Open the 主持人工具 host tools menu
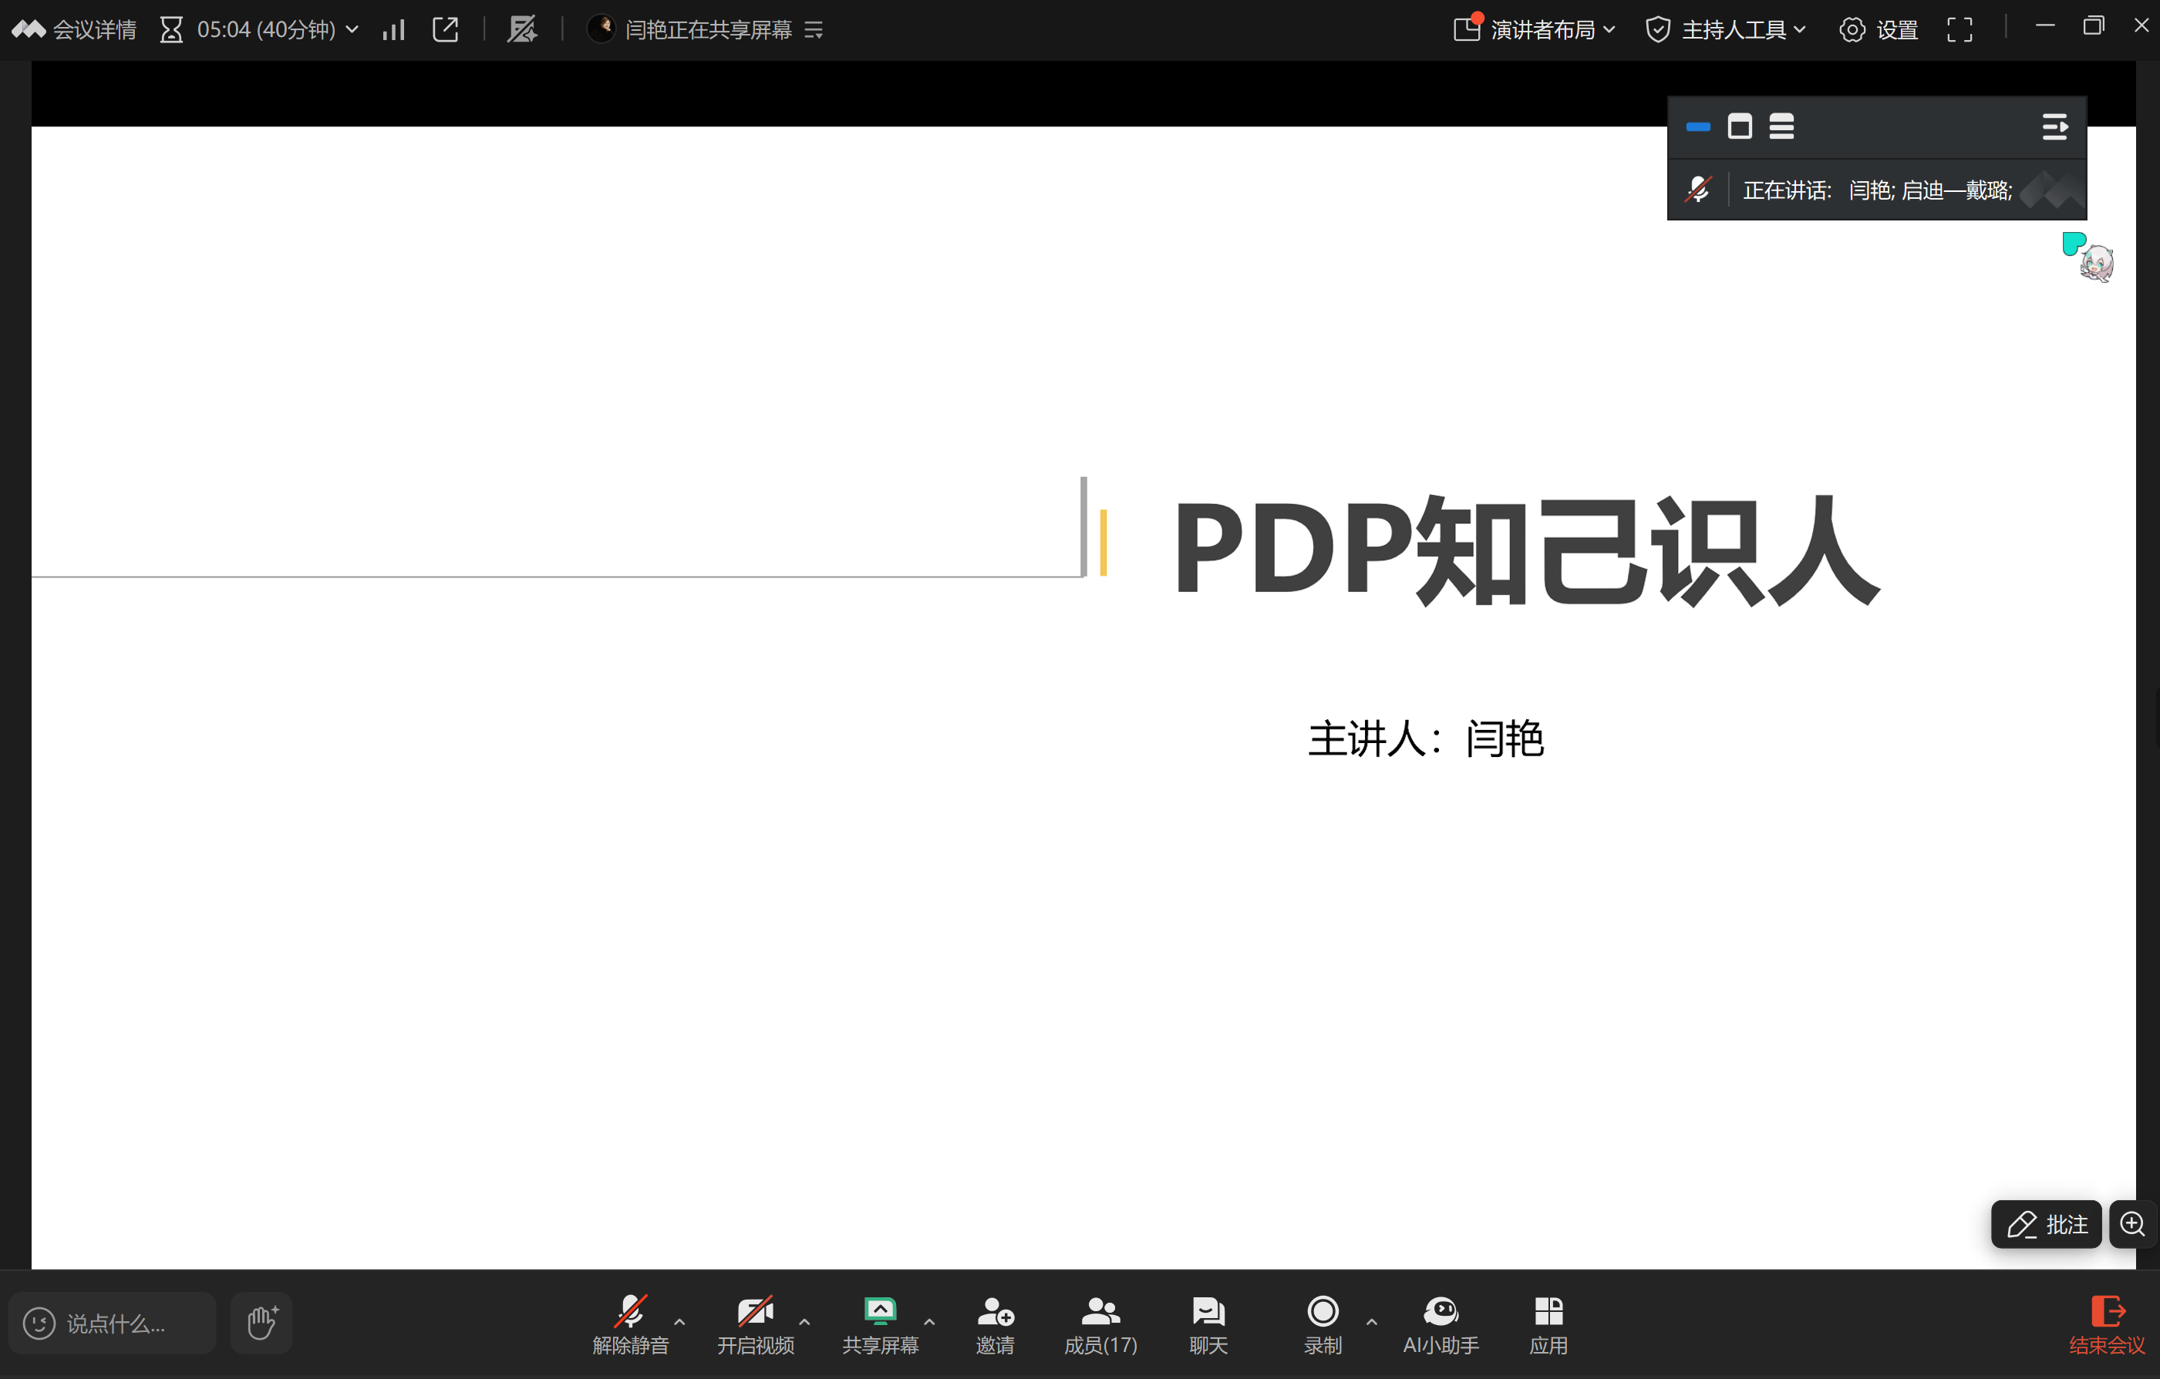 pos(1724,29)
